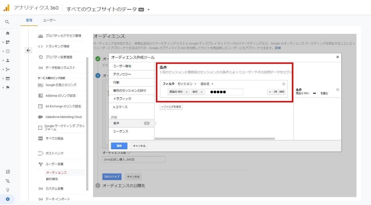The image size is (371, 205).
Task: Open the Audience person icon in sidebar
Action: (x=8, y=60)
